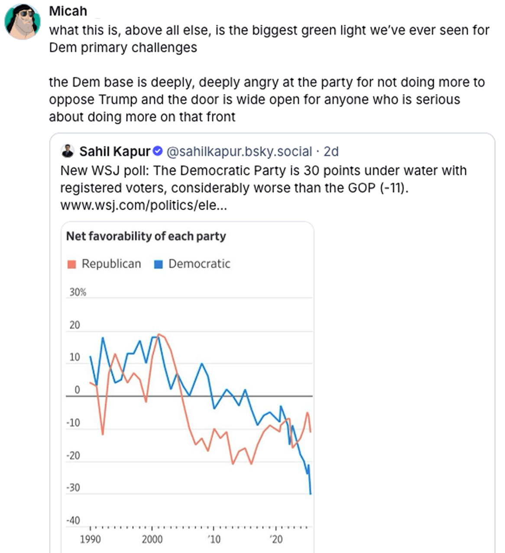The width and height of the screenshot is (505, 553).
Task: Click the blue verified badge
Action: point(158,151)
